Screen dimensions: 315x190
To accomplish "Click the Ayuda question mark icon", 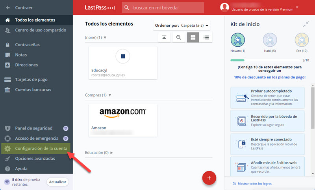I will pyautogui.click(x=7, y=169).
